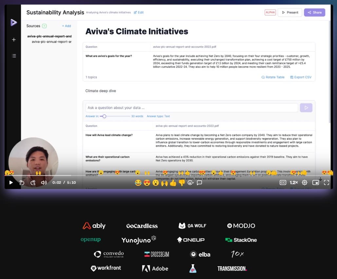Play the demo video
This screenshot has width=337, height=279.
[11, 183]
